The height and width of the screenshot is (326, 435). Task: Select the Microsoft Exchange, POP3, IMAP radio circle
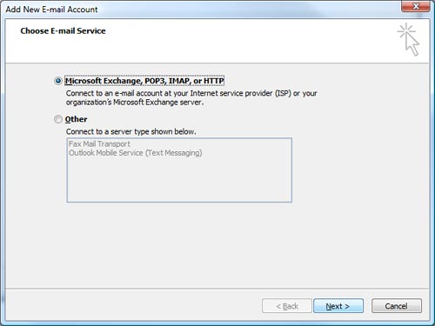click(58, 81)
